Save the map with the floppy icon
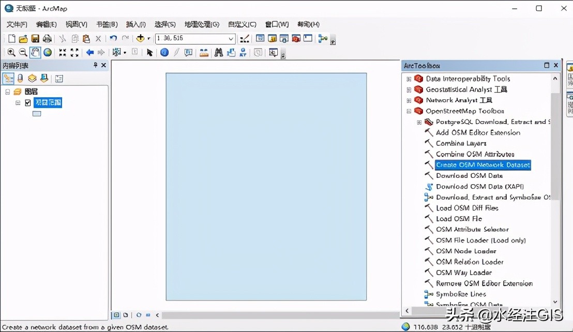The width and height of the screenshot is (573, 332). tap(35, 38)
